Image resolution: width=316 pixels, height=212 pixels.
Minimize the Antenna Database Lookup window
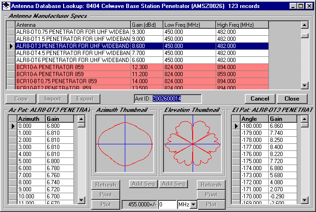click(293, 6)
